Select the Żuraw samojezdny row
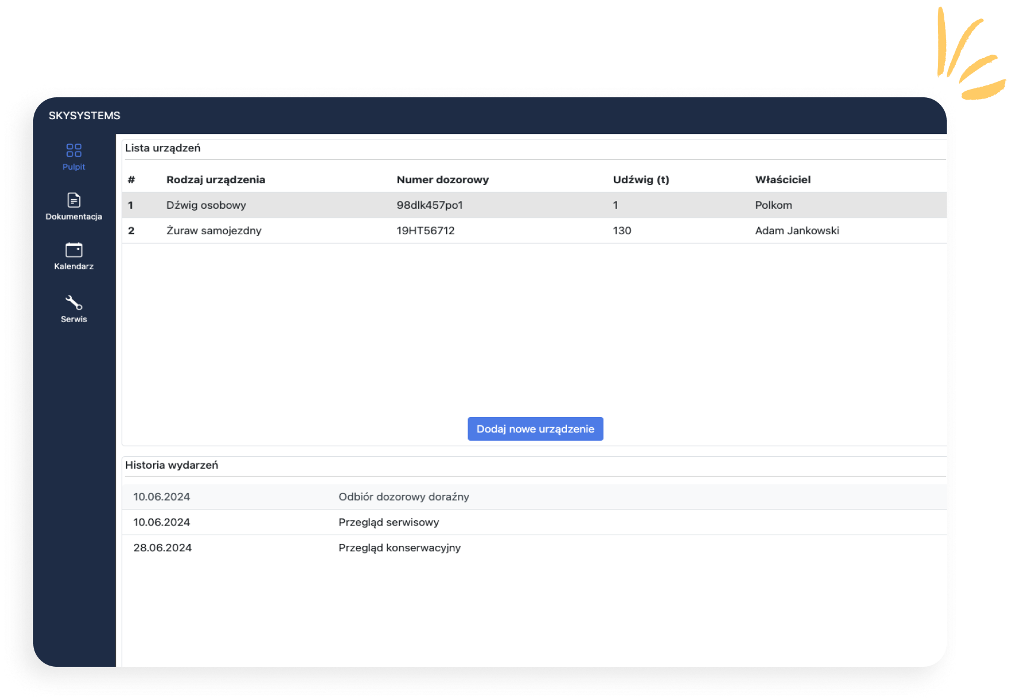The height and width of the screenshot is (700, 1028). (x=534, y=231)
